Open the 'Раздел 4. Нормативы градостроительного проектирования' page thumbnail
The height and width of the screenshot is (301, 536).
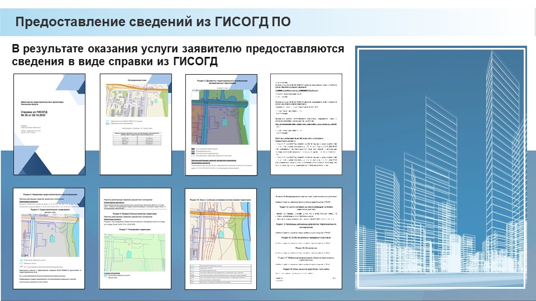tap(49, 238)
